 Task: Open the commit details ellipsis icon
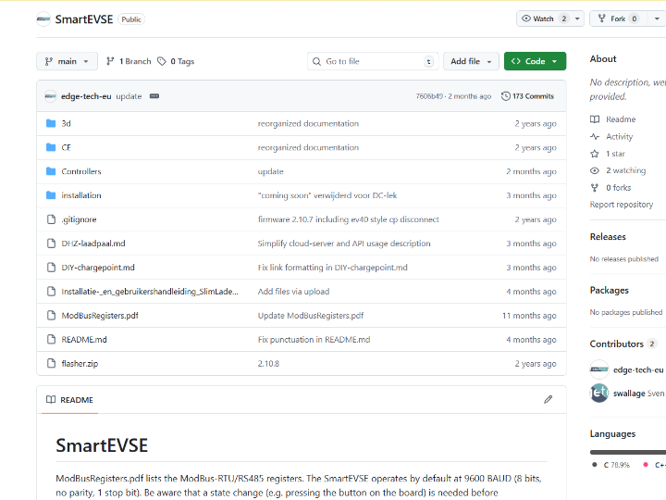pos(154,96)
